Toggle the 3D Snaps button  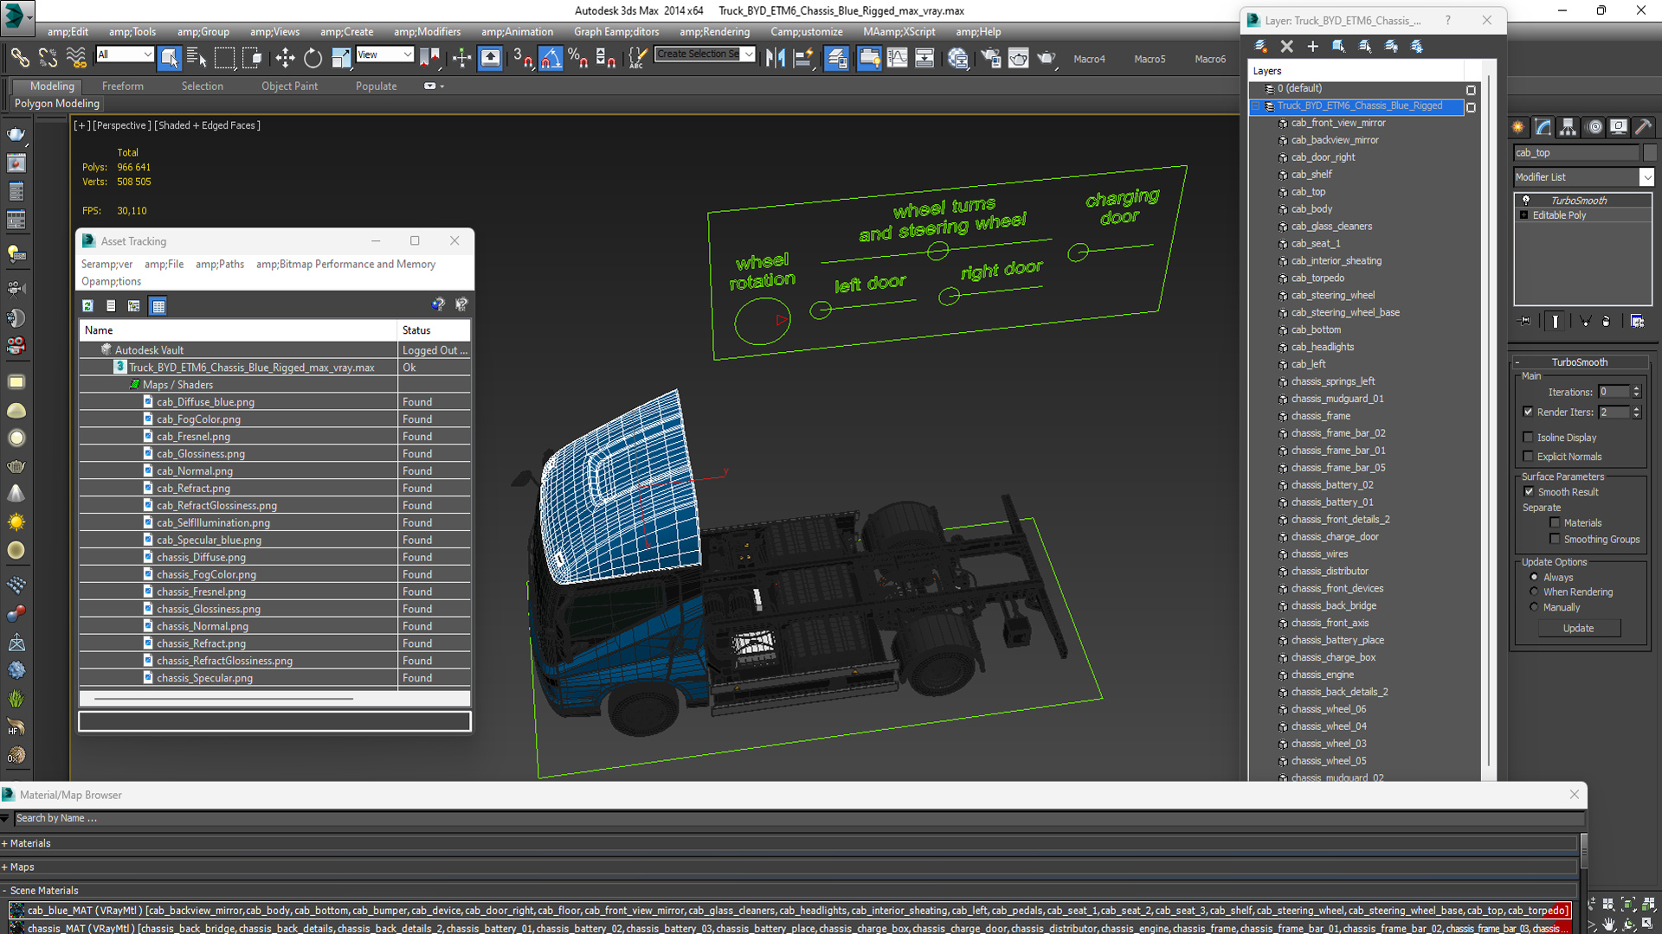coord(522,58)
